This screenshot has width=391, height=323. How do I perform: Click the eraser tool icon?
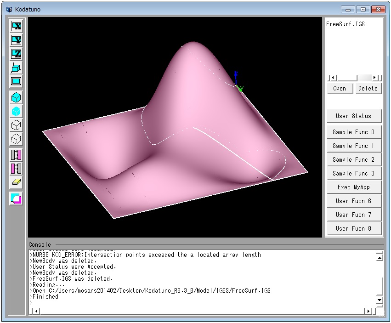(x=17, y=182)
